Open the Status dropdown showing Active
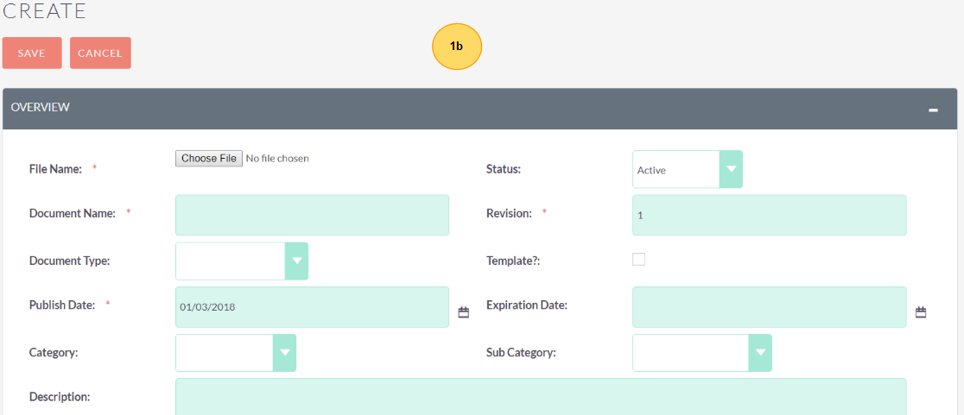964x415 pixels. coord(687,169)
